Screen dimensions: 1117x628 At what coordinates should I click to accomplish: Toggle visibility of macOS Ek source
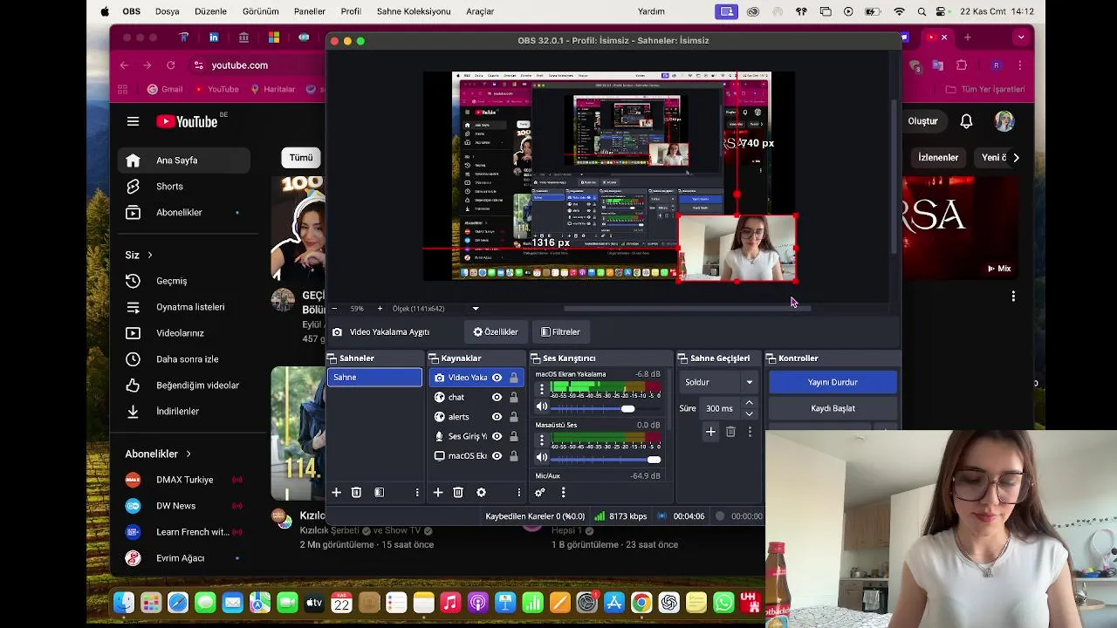tap(497, 456)
